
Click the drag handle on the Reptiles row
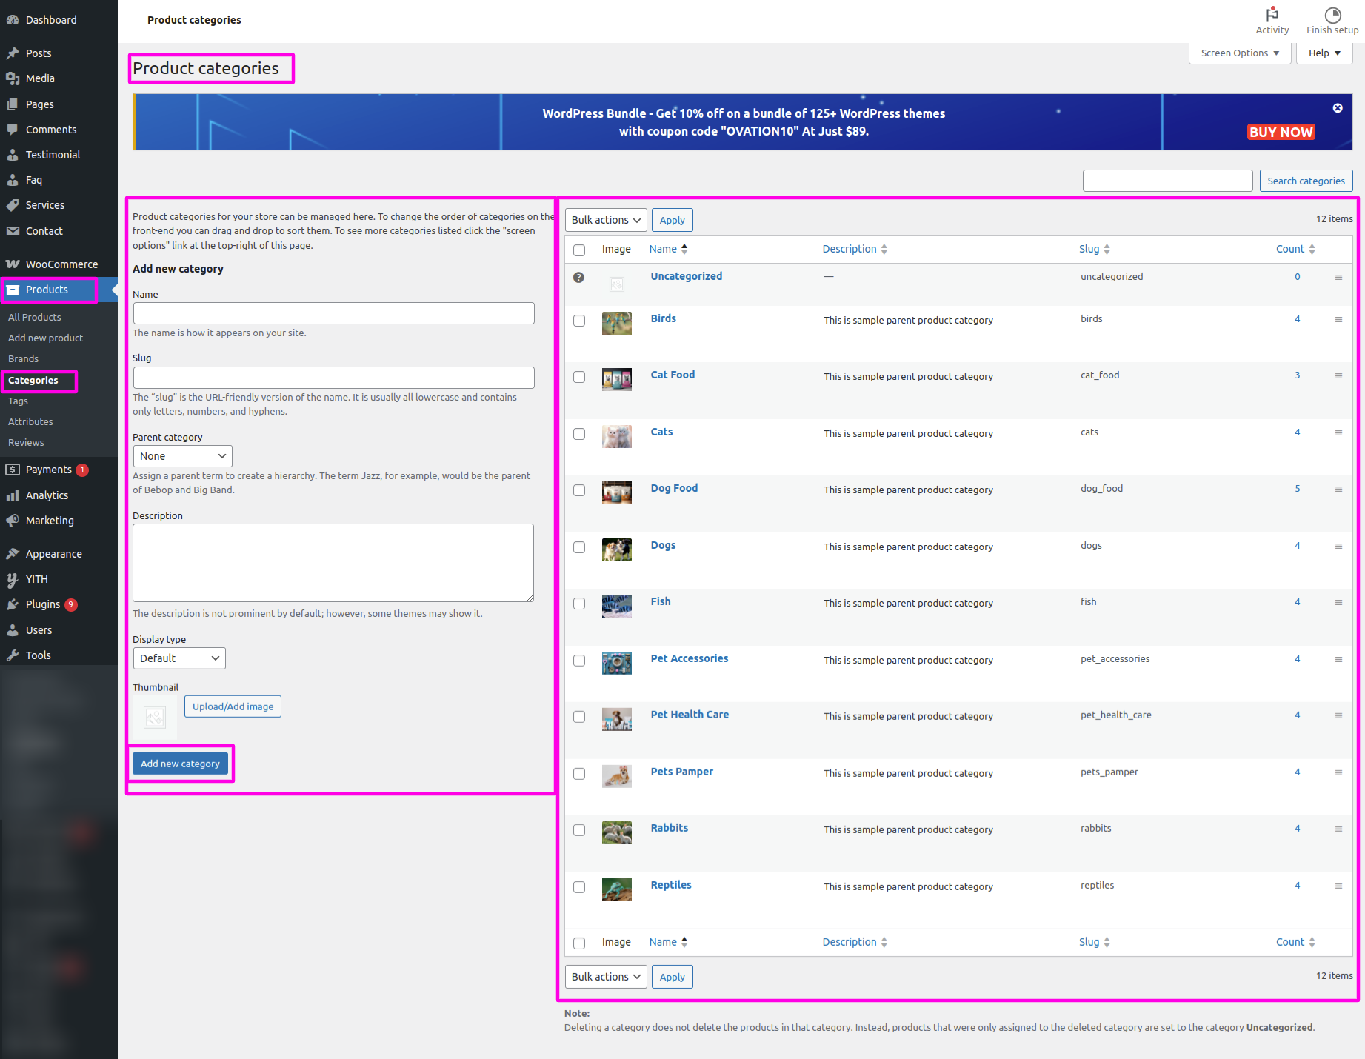pos(1338,886)
